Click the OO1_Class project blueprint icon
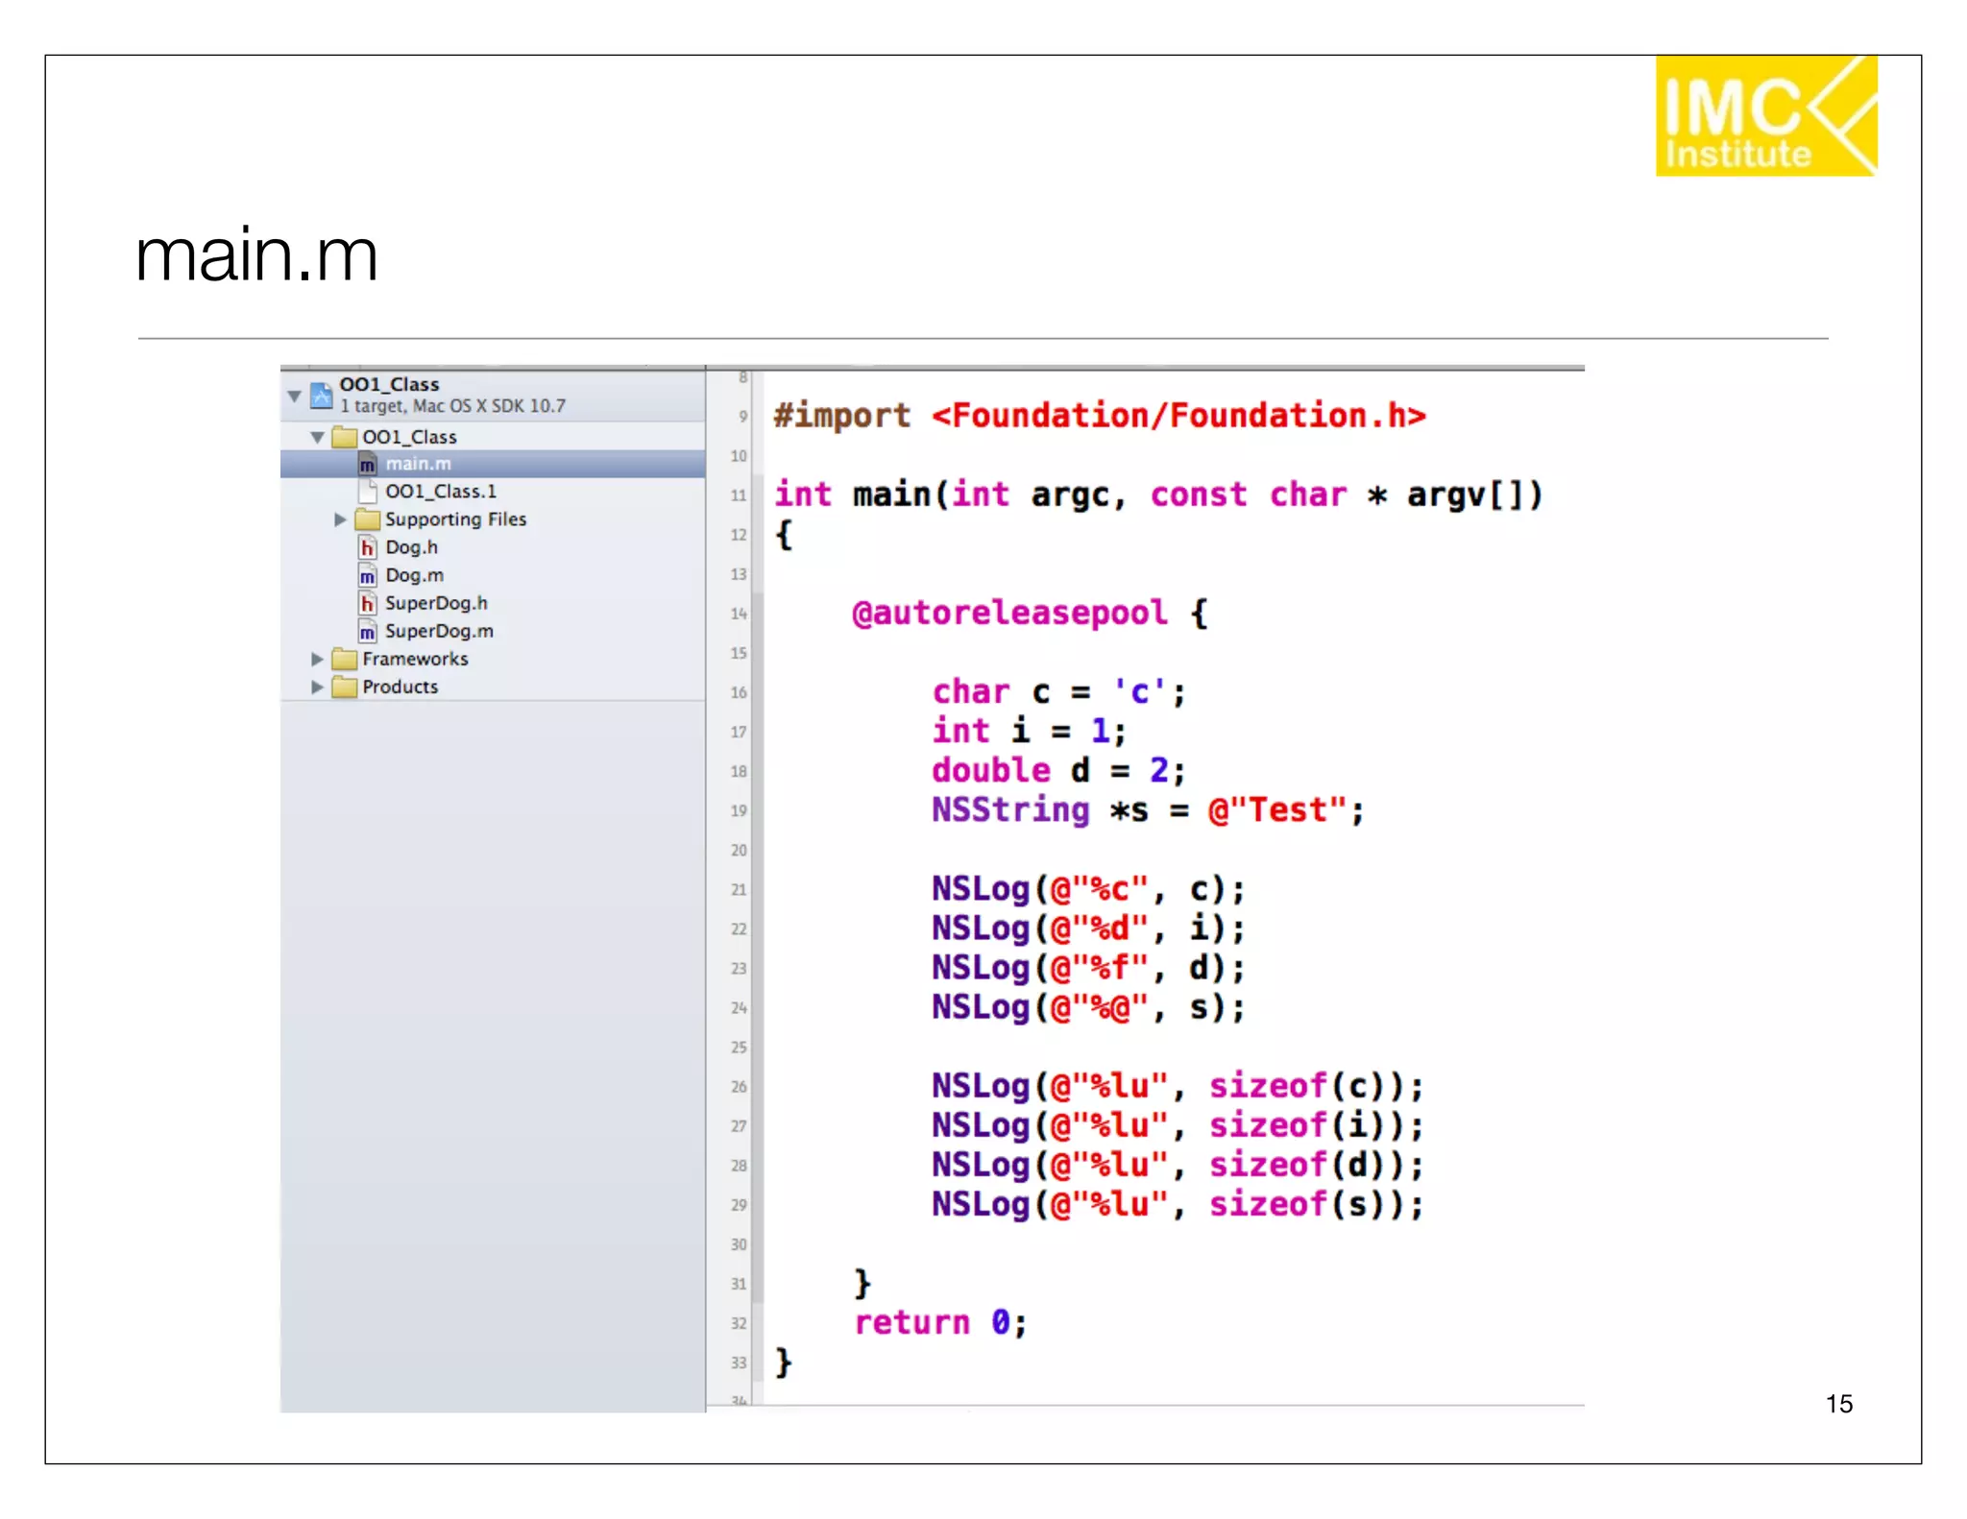Image resolution: width=1967 pixels, height=1519 pixels. (322, 395)
